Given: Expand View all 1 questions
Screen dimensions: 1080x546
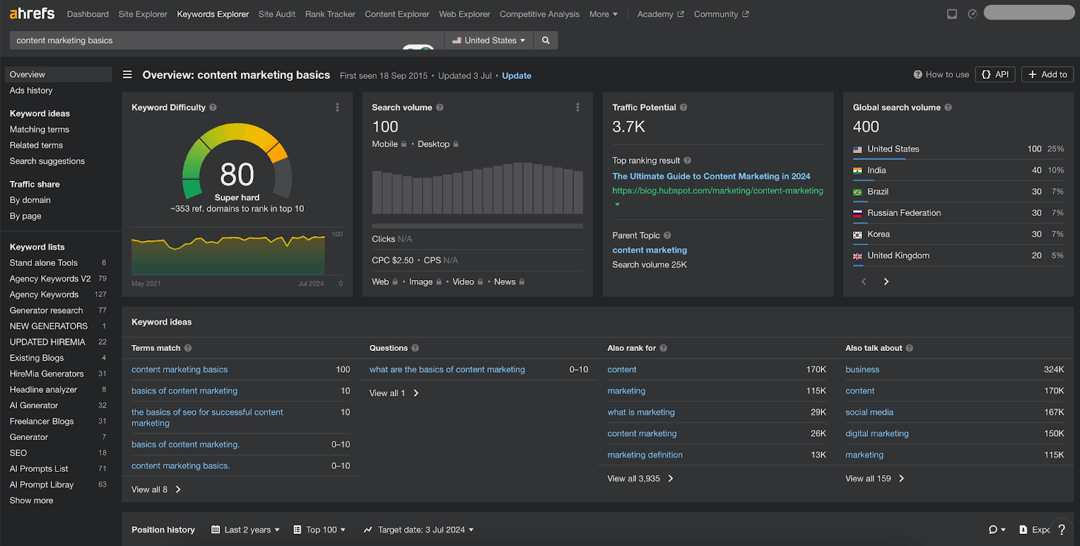Looking at the screenshot, I should tap(394, 393).
